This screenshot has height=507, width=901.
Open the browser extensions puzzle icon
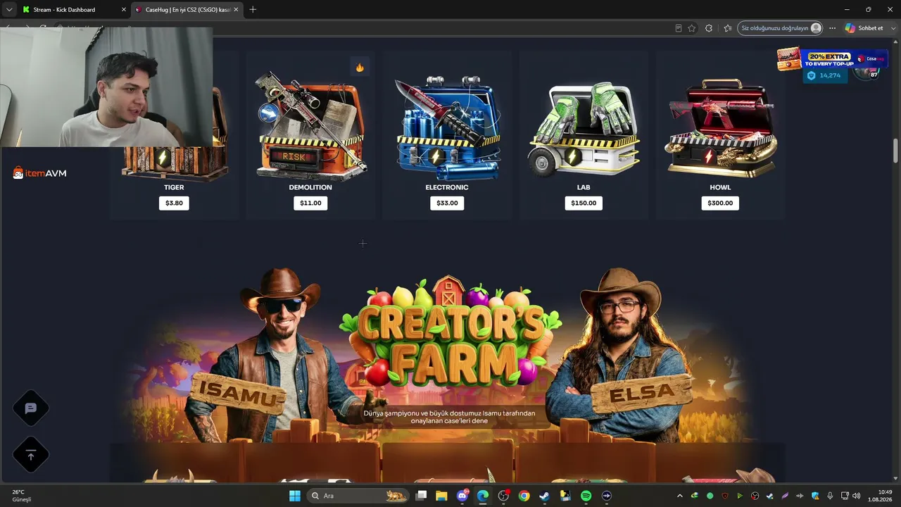click(709, 28)
